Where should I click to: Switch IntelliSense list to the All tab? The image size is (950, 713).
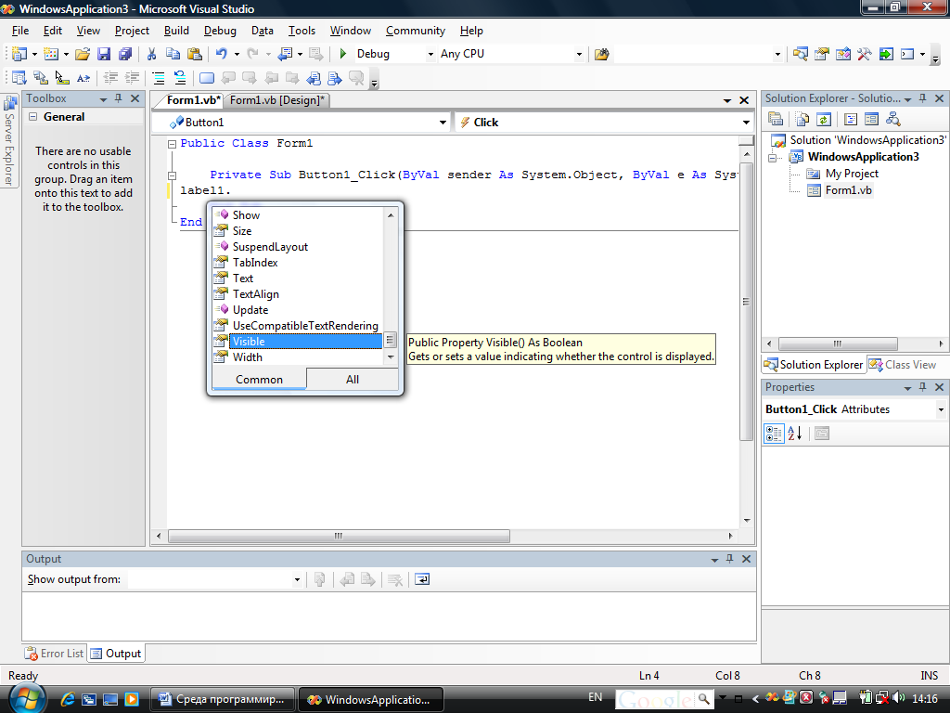[x=352, y=380]
